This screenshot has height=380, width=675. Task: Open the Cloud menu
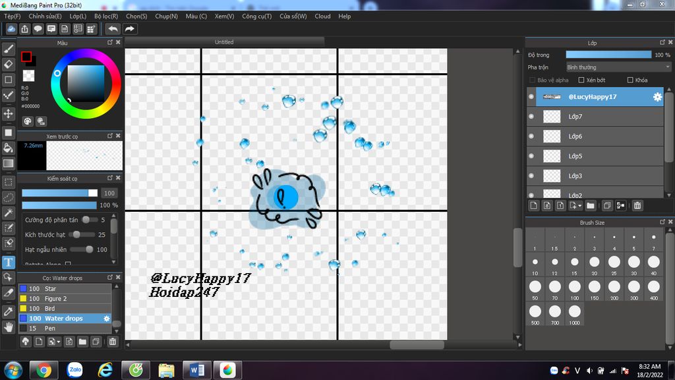click(322, 16)
